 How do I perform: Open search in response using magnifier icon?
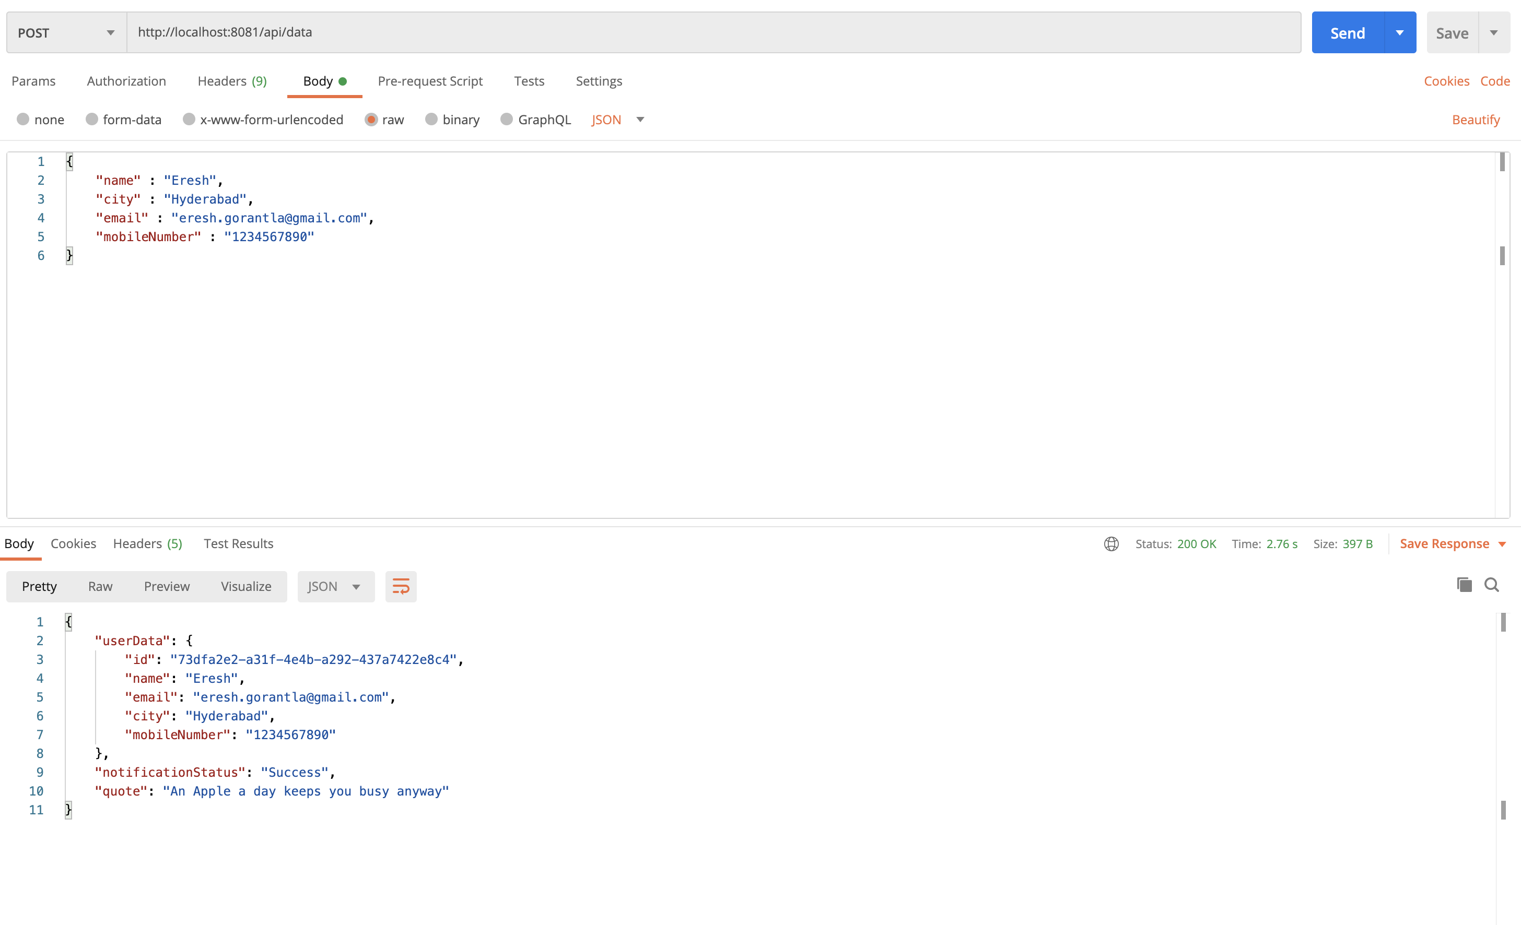click(1491, 585)
